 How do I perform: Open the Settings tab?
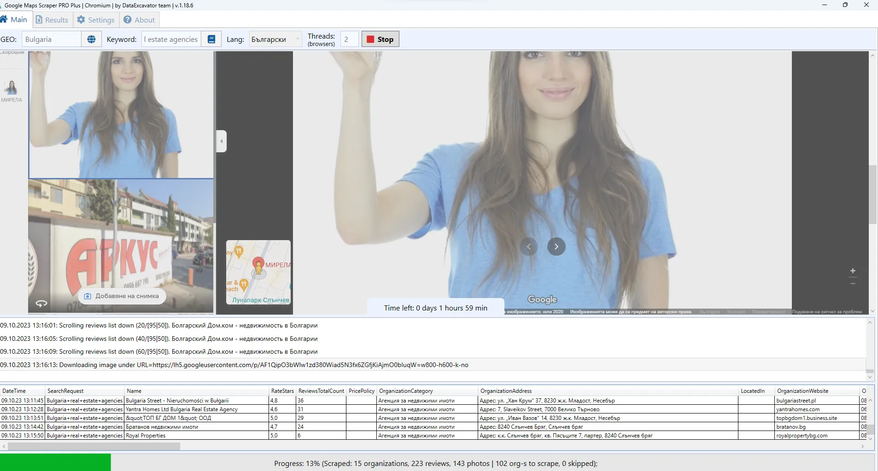click(x=96, y=20)
